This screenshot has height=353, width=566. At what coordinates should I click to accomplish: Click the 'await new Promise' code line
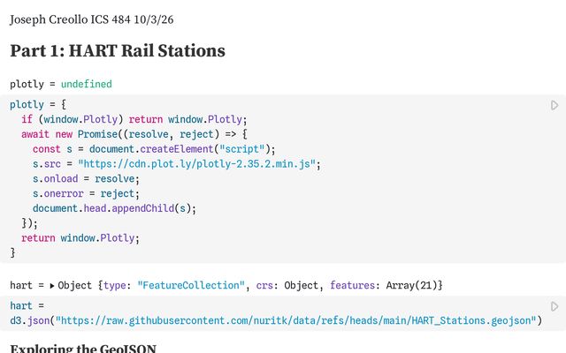pos(134,134)
